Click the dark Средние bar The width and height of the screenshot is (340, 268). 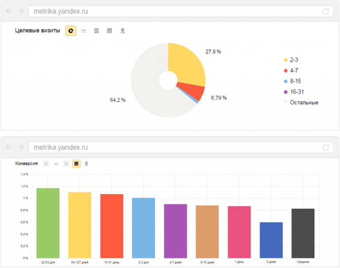(303, 234)
